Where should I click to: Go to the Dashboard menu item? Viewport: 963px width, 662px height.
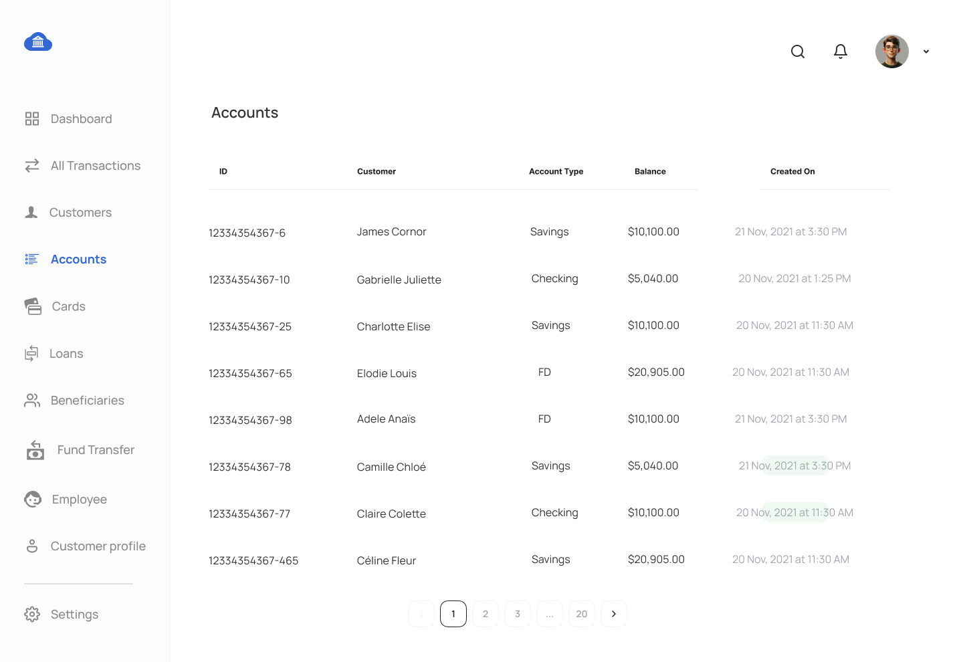pos(82,119)
